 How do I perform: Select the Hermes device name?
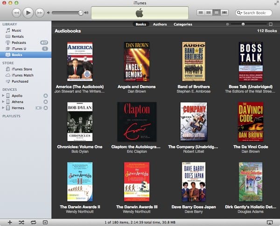pos(18,108)
